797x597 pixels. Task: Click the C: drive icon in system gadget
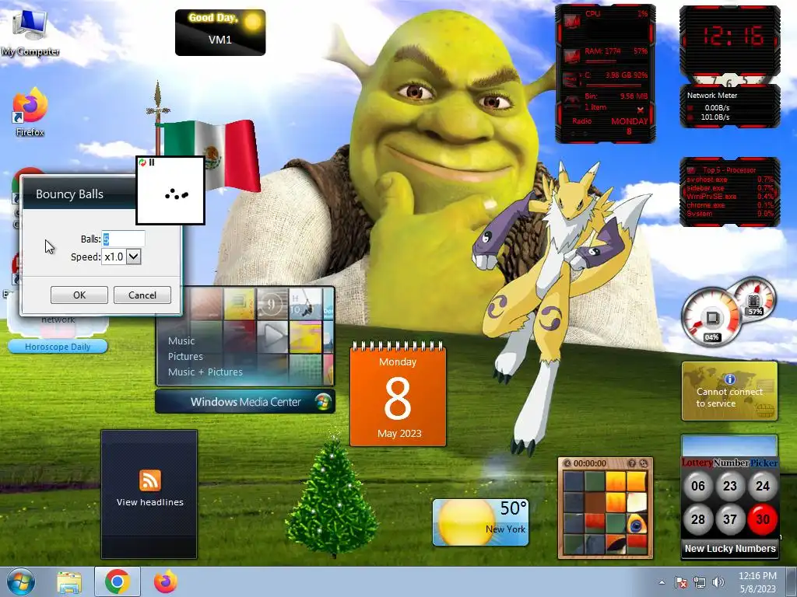(x=572, y=79)
